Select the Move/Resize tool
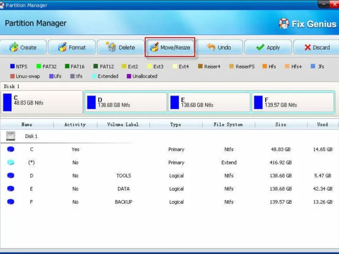This screenshot has height=254, width=339. [170, 47]
